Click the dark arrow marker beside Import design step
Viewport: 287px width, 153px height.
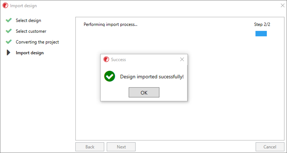[8, 52]
